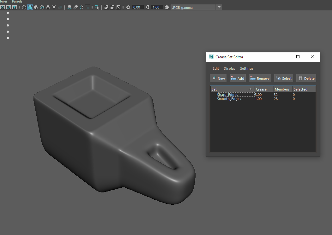332x235 pixels.
Task: Click New to create a crease set
Action: 218,79
